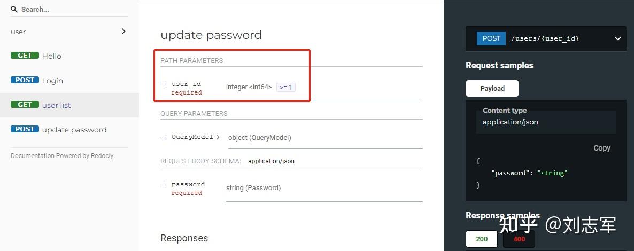634x251 pixels.
Task: Select the GET user list item
Action: pyautogui.click(x=57, y=105)
